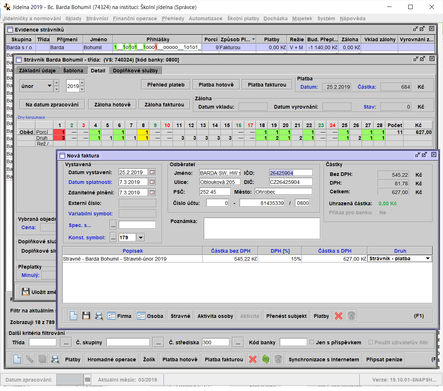This screenshot has height=391, width=443.
Task: Click into the Poznámka text field
Action: click(262, 228)
